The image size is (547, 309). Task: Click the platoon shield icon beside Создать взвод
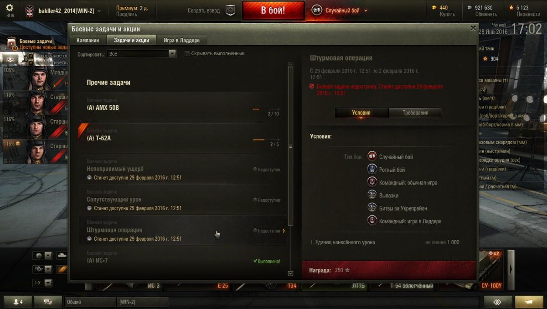point(231,10)
